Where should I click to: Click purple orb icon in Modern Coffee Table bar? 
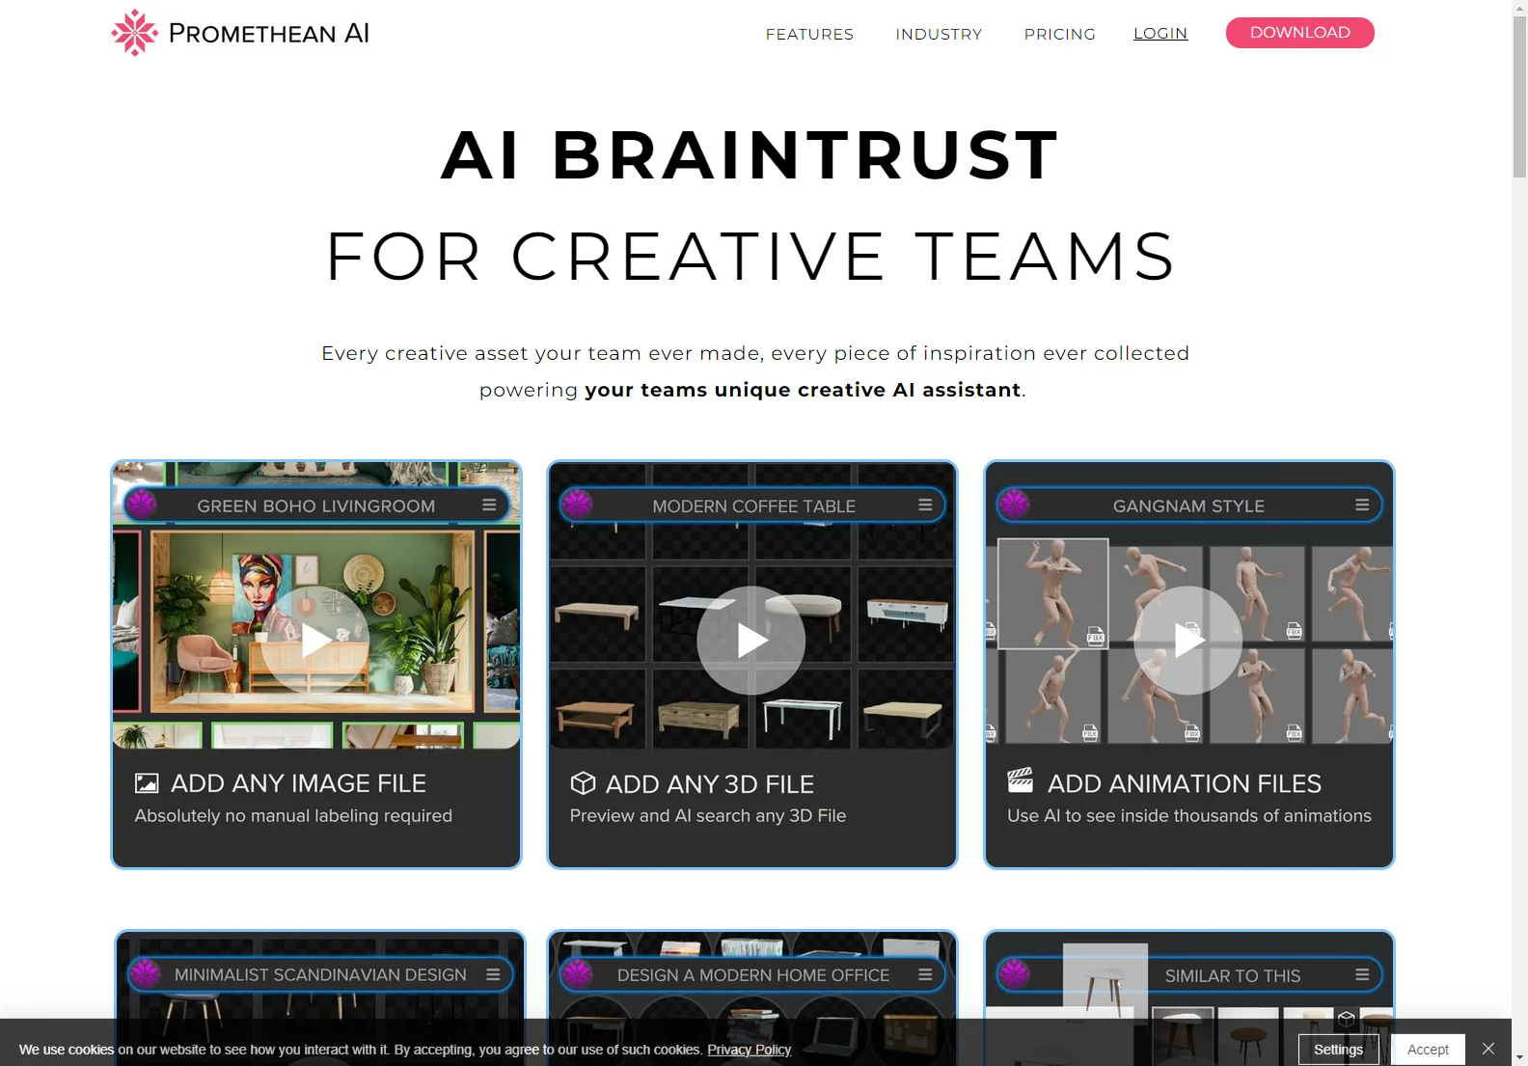tap(578, 504)
